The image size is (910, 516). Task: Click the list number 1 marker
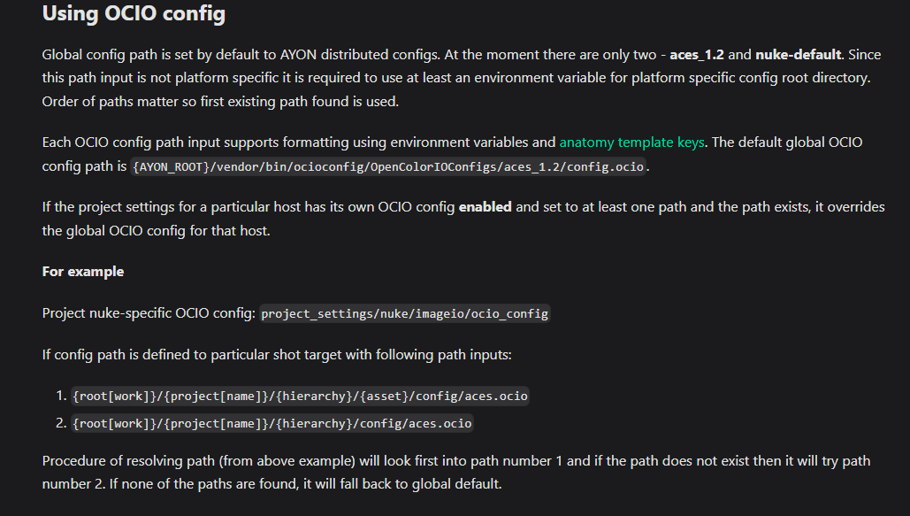pos(62,396)
